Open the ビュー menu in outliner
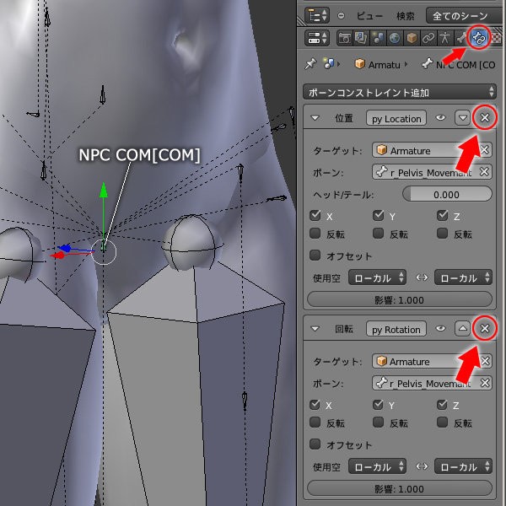 pyautogui.click(x=369, y=16)
